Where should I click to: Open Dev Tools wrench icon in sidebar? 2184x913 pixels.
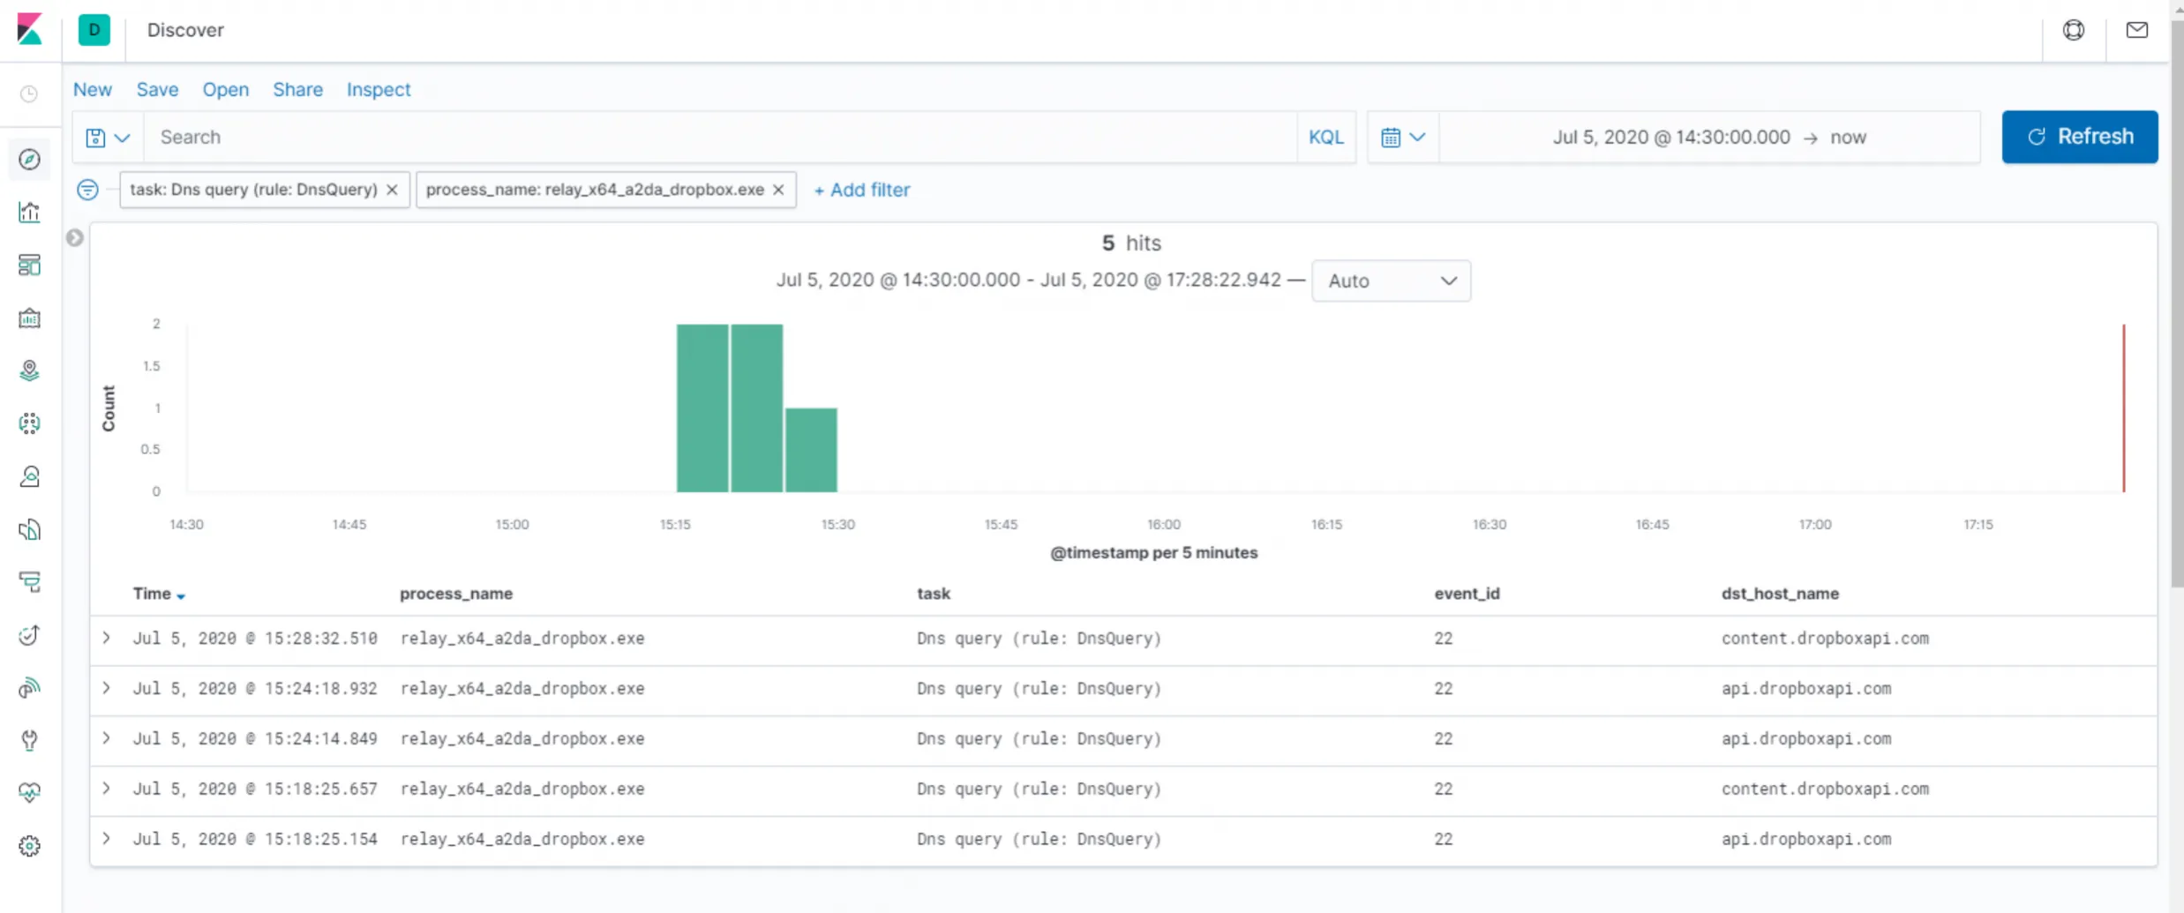[29, 741]
